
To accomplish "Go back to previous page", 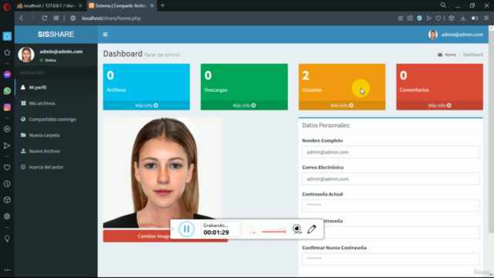I will tap(22, 19).
